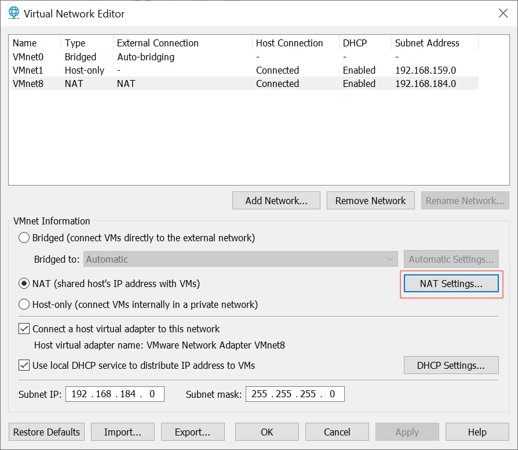Screen dimensions: 518x450
Task: Confirm with the OK button
Action: click(267, 432)
